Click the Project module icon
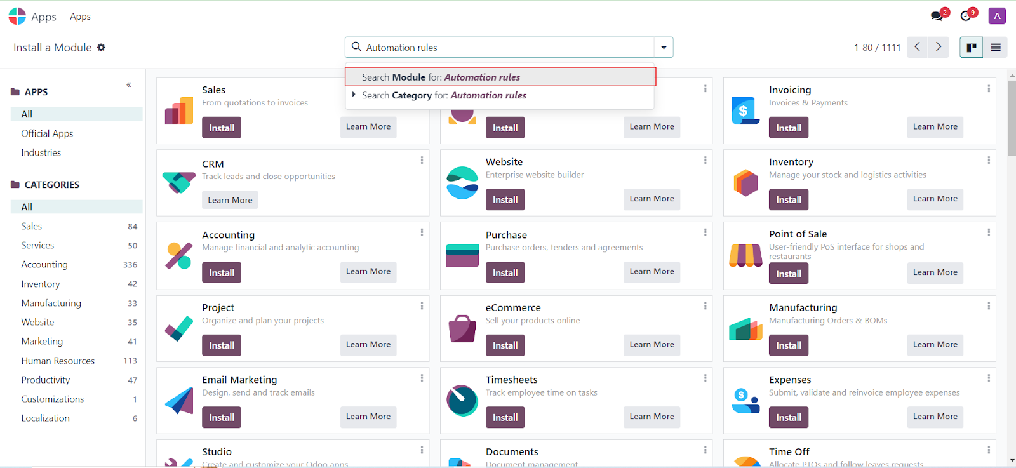The width and height of the screenshot is (1016, 468). [x=179, y=328]
